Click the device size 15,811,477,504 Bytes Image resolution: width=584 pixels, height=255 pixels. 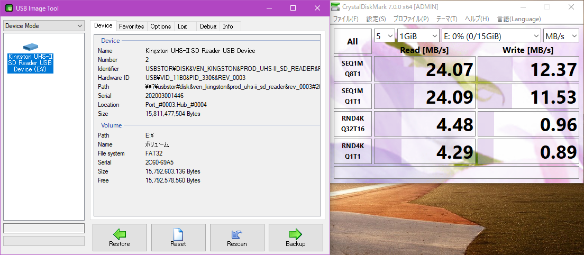(x=173, y=114)
